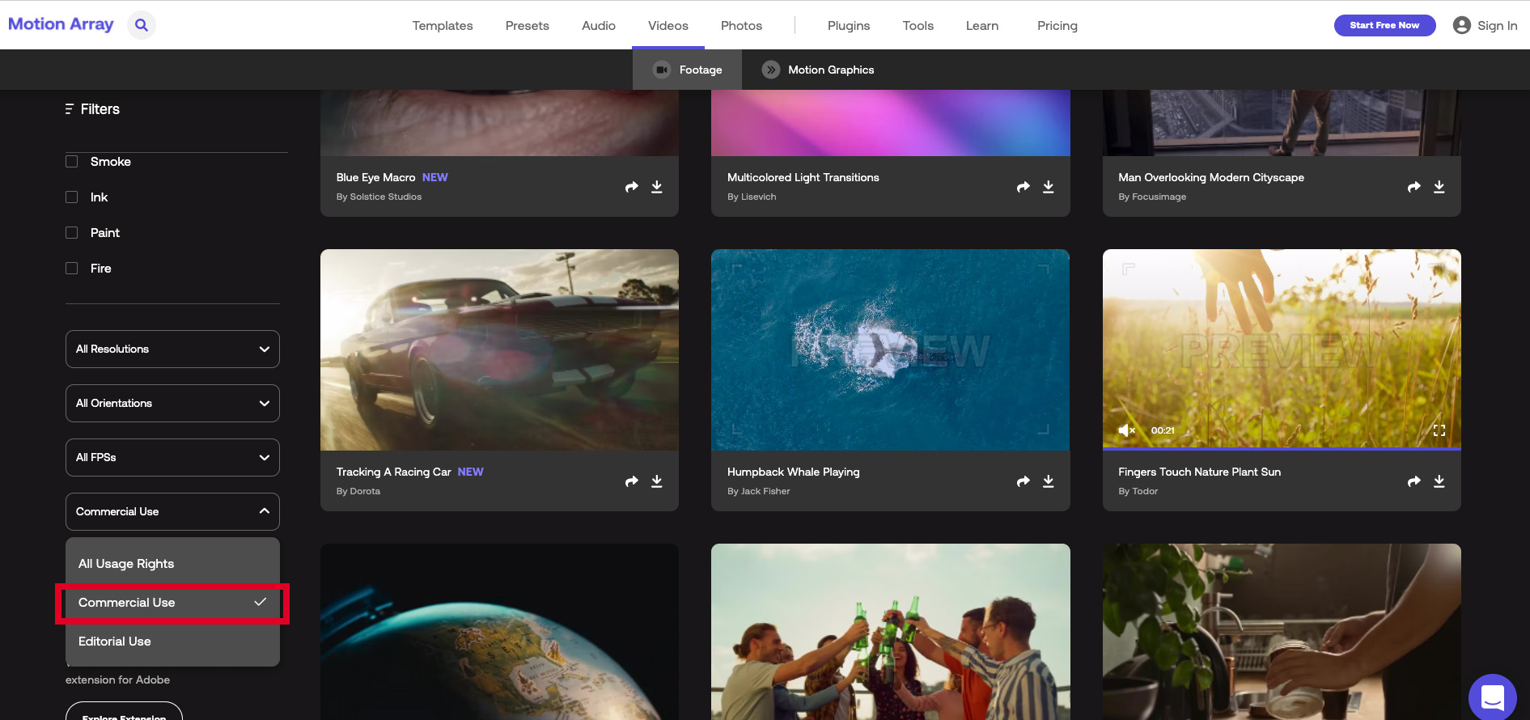Click the Explore Extension button
This screenshot has width=1530, height=720.
124,712
